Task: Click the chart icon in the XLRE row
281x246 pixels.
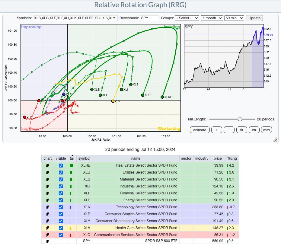Action: [47, 165]
